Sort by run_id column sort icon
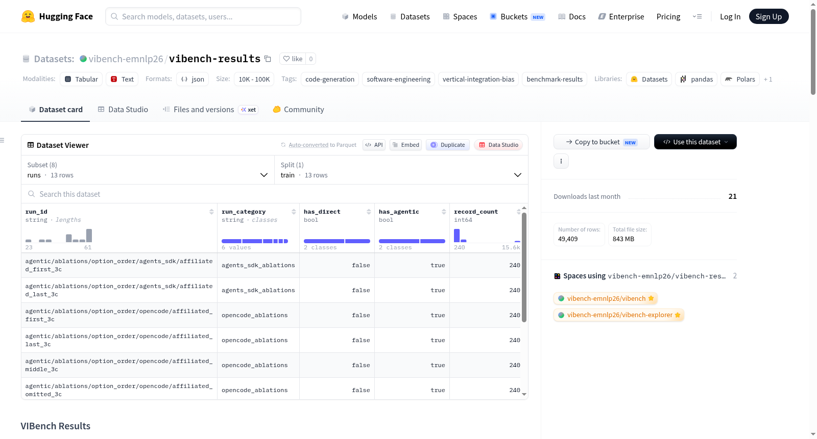The height and width of the screenshot is (439, 817). click(x=211, y=212)
